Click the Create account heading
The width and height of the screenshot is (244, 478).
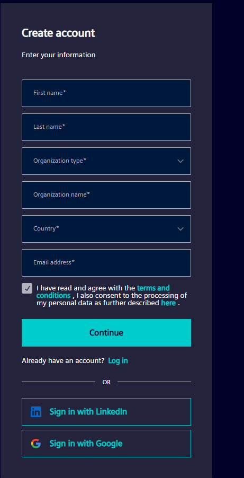58,33
